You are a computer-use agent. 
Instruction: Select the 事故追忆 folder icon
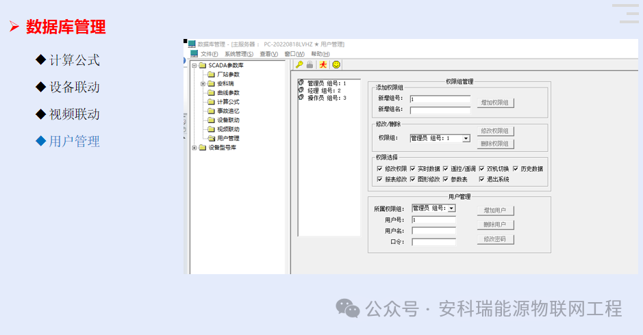211,111
